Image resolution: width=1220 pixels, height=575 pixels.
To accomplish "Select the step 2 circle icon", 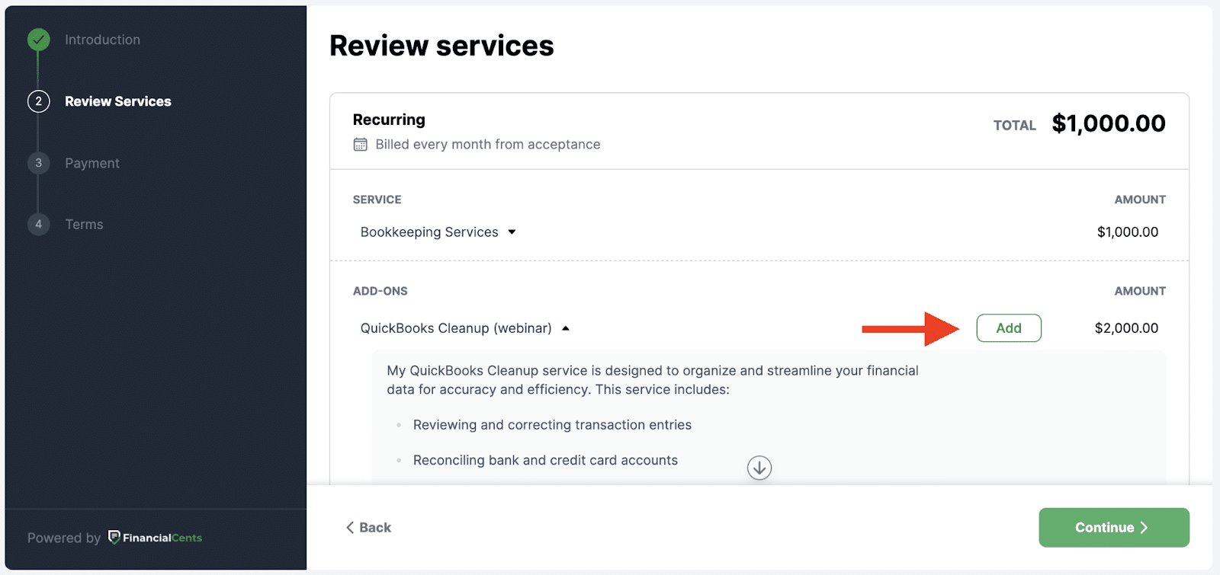I will click(x=39, y=101).
